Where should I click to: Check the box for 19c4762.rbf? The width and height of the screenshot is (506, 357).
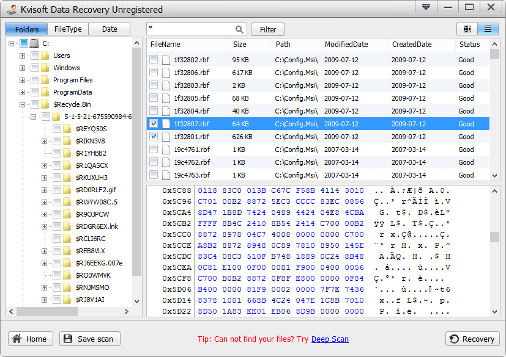pos(154,162)
